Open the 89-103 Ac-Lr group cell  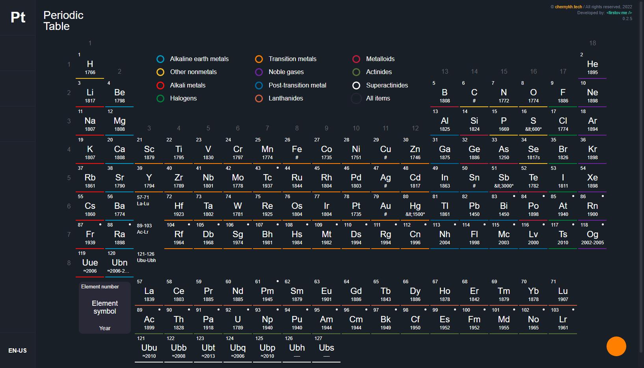pos(149,235)
